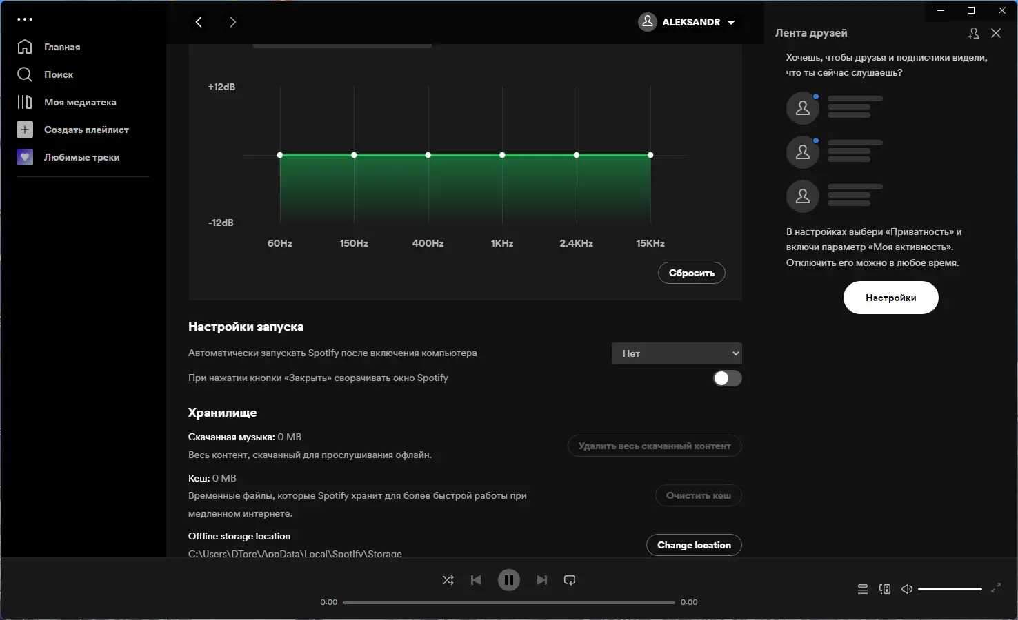Select the 2.4KHz equalizer handle
Viewport: 1018px width, 620px height.
pyautogui.click(x=577, y=155)
